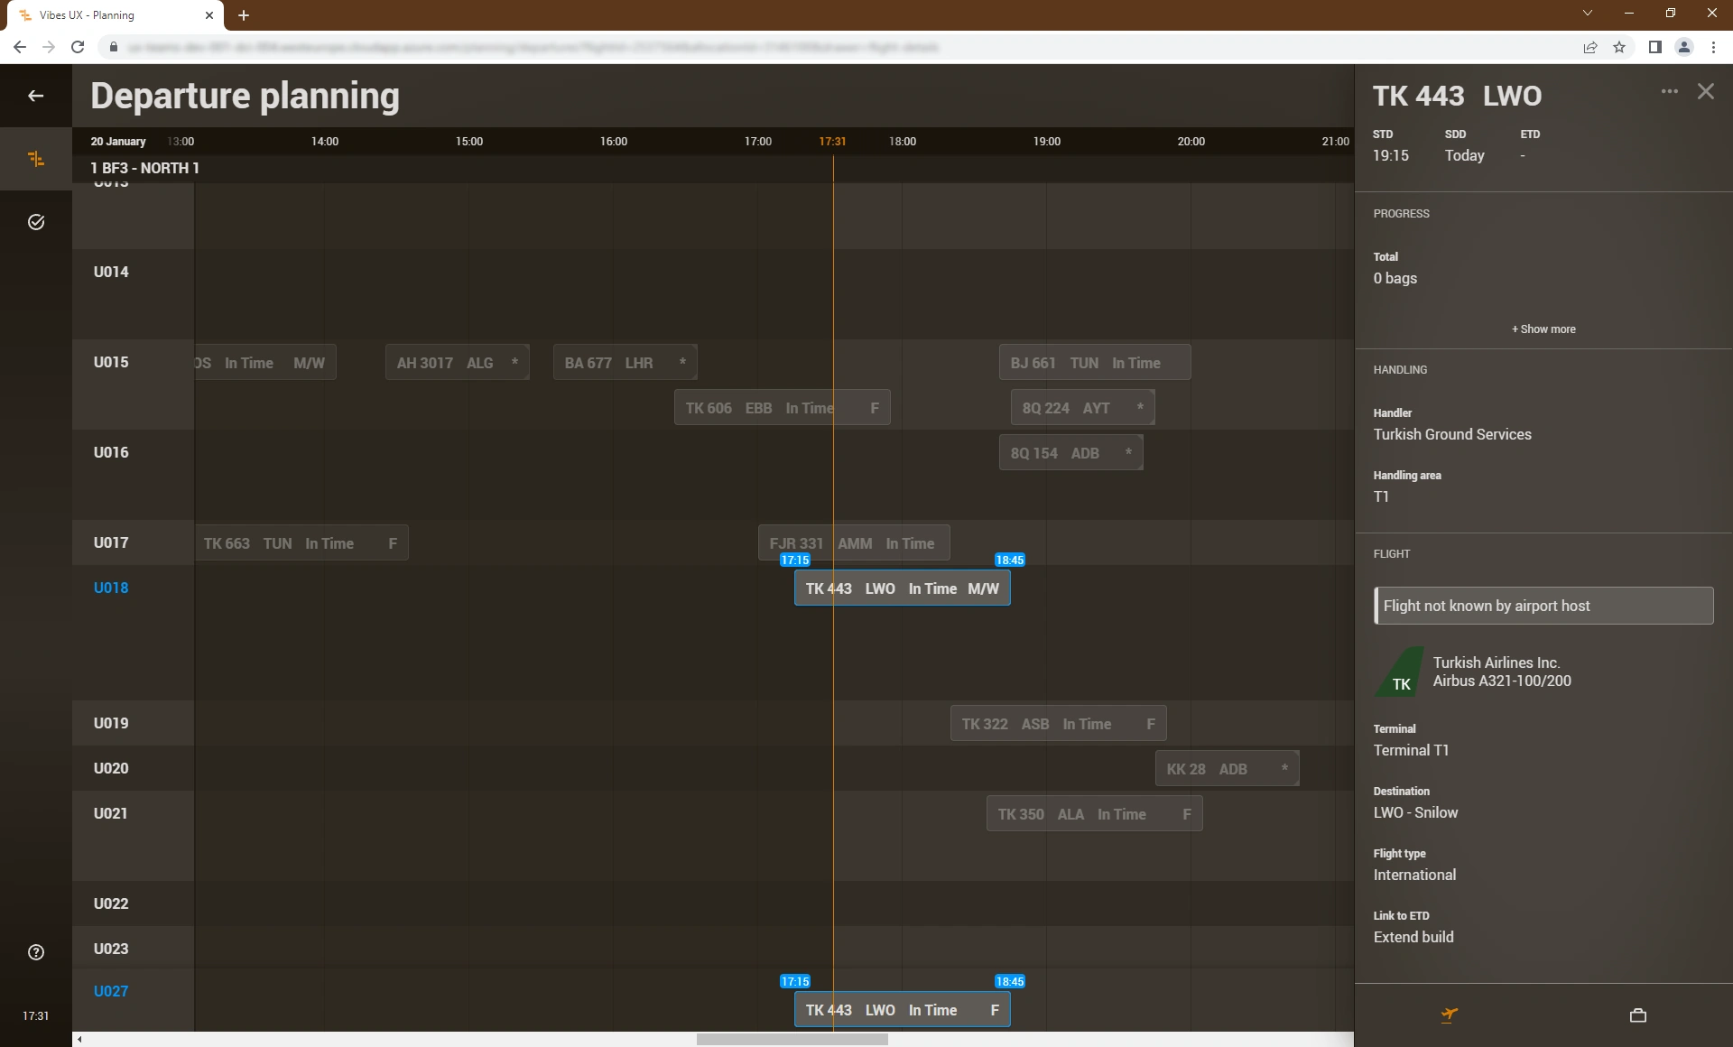Click the browser share icon
1733x1047 pixels.
point(1590,47)
